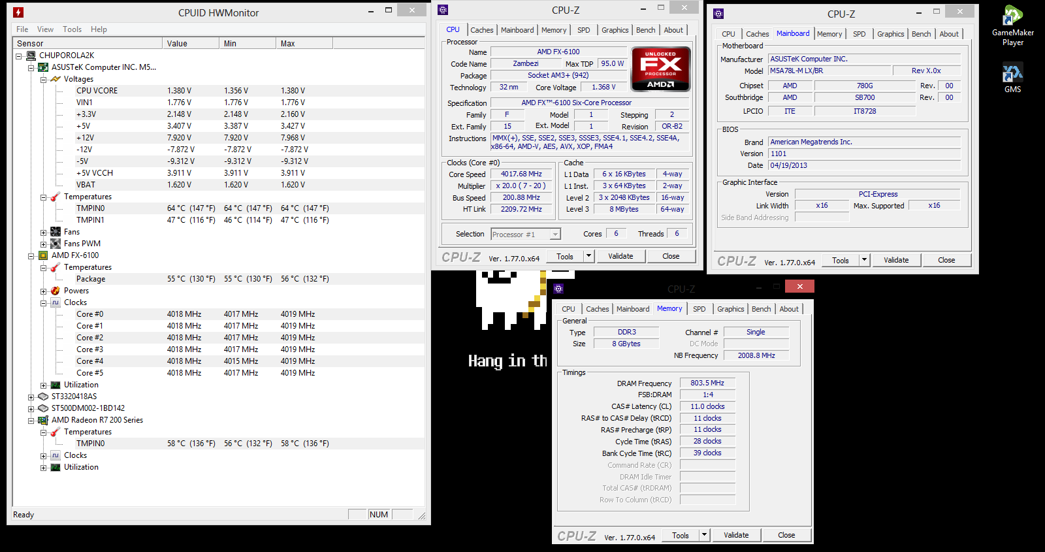
Task: Open the GMS desktop shortcut
Action: point(1013,78)
